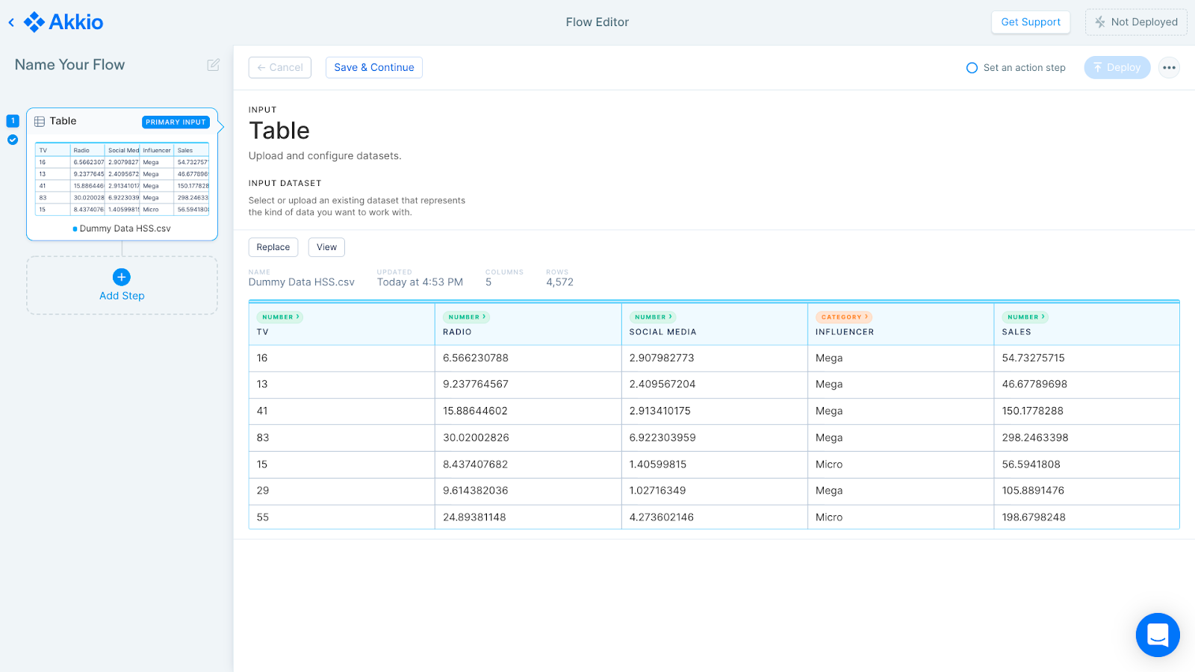Click the plus icon inside Add Step

(x=121, y=277)
